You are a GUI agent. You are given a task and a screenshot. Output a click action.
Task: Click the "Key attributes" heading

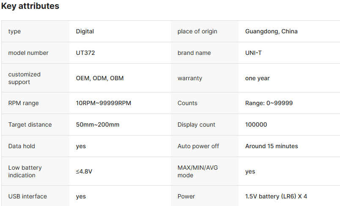pyautogui.click(x=30, y=6)
